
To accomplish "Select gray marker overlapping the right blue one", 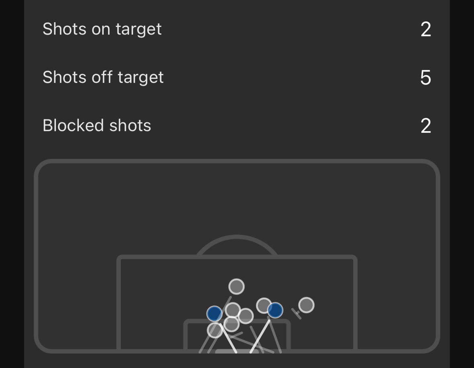I will click(263, 305).
